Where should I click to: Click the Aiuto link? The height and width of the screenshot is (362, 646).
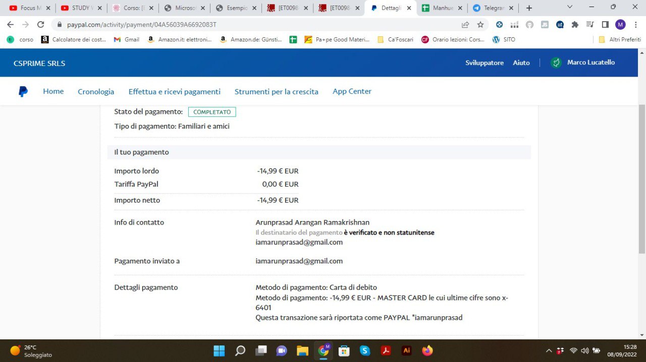521,62
